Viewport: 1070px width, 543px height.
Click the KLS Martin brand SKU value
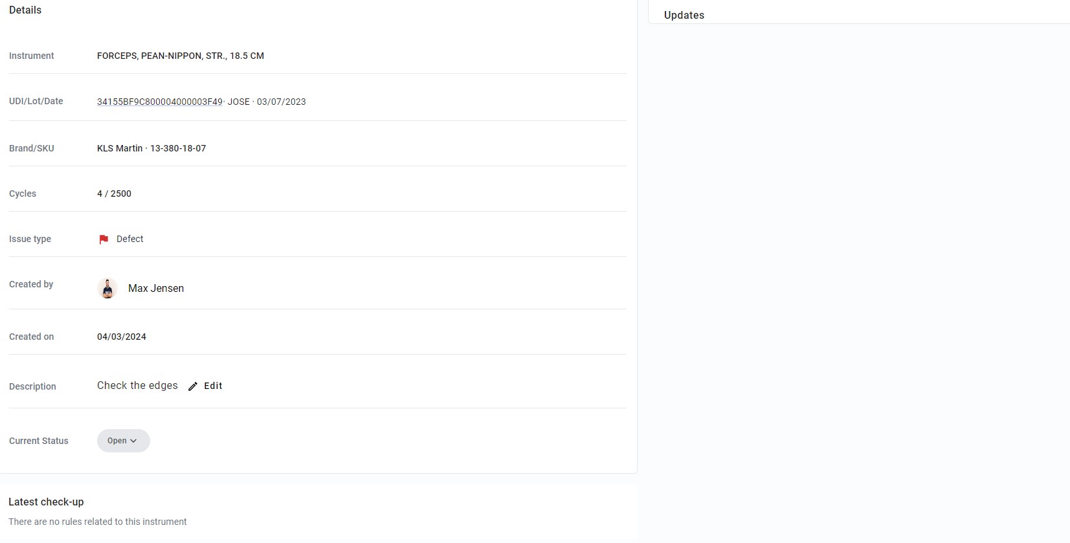[151, 148]
